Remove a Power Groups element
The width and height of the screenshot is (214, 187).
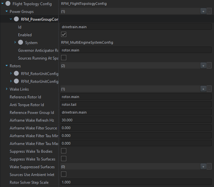[x=209, y=11]
